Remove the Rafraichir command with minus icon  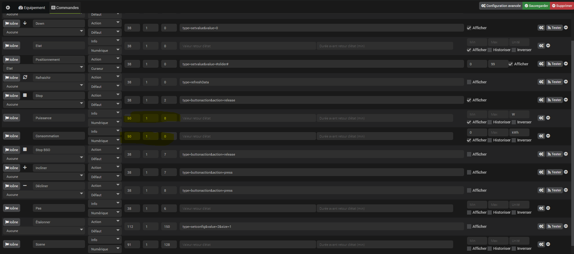(566, 82)
